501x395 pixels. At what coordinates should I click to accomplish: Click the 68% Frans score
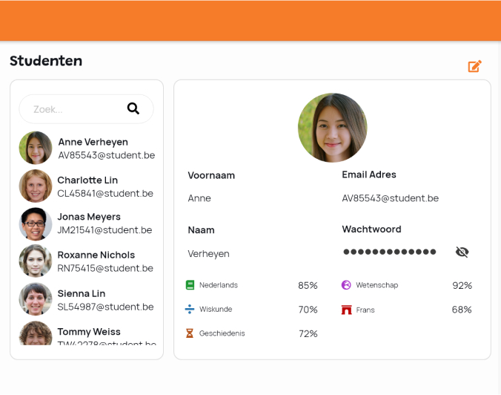[x=462, y=310]
